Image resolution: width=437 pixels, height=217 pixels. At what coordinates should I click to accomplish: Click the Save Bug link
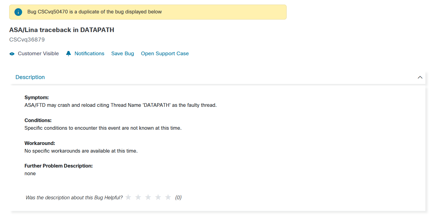[122, 53]
